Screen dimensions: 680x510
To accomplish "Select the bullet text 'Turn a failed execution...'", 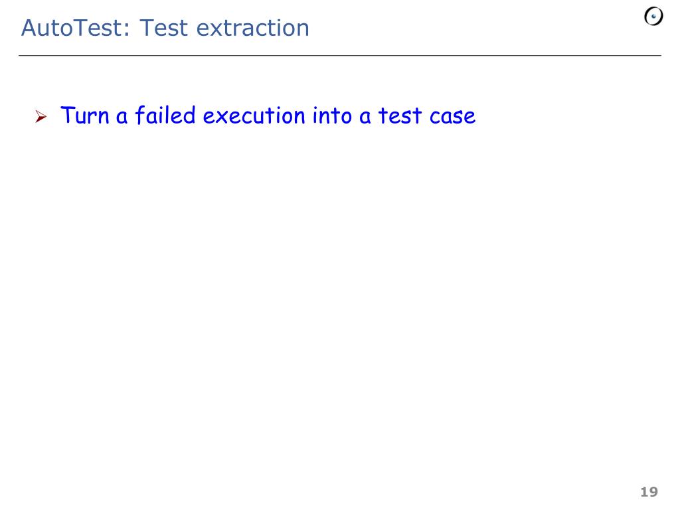I will point(268,116).
